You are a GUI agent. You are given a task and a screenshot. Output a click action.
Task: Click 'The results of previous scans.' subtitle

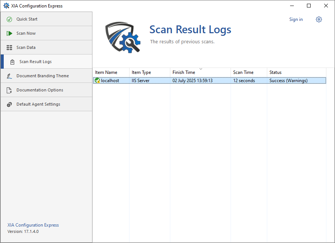coord(182,41)
